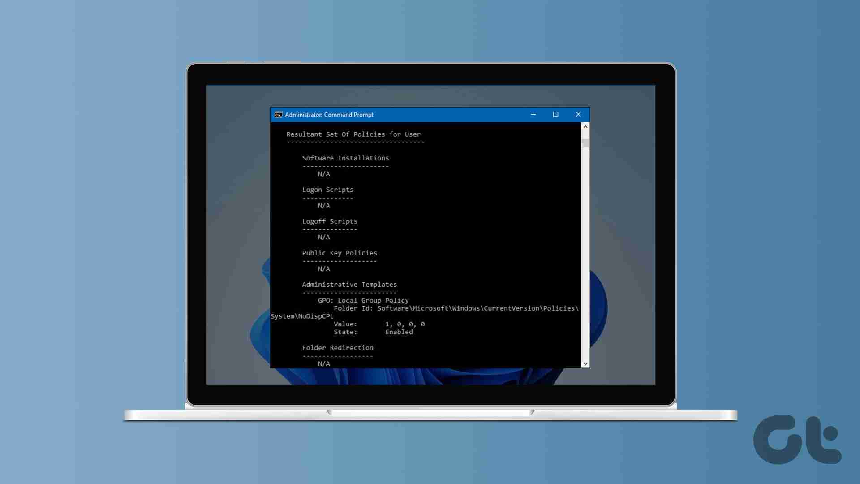Close the Administrator: Command Prompt window

[x=578, y=115]
